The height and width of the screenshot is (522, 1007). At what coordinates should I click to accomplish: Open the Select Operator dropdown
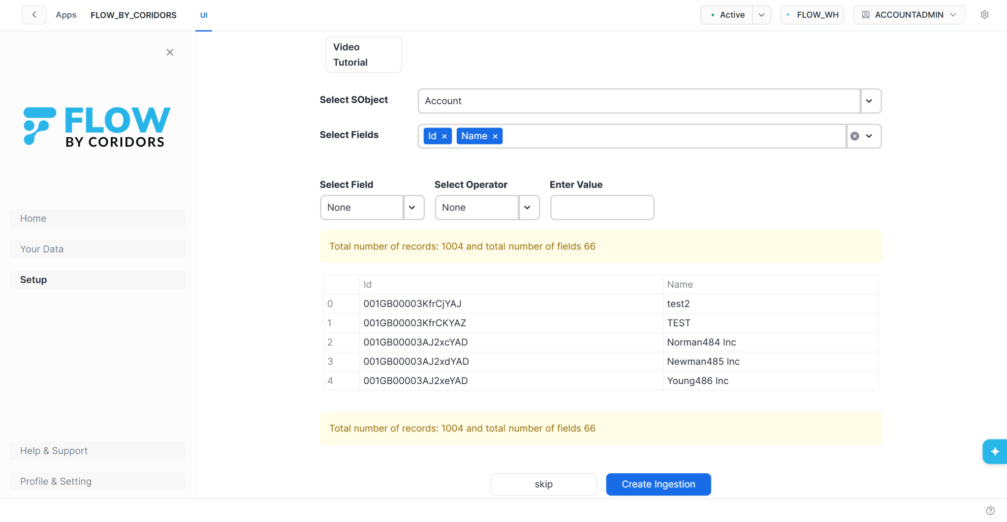[487, 208]
